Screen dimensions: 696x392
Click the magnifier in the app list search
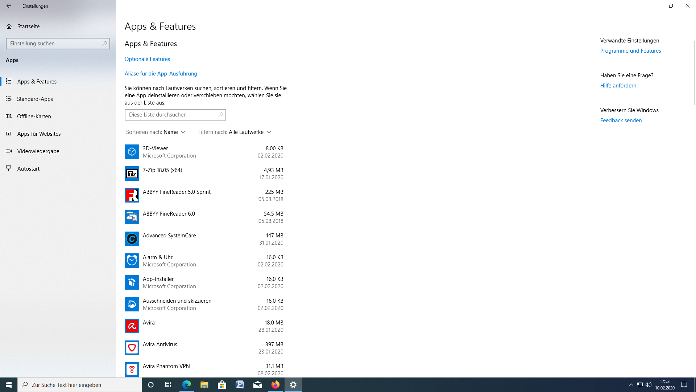pyautogui.click(x=221, y=115)
